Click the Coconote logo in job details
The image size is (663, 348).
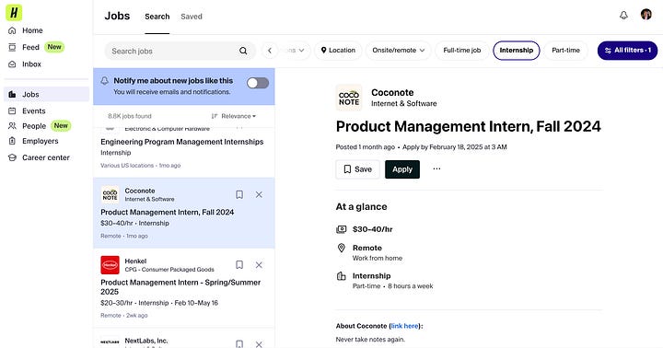coord(349,98)
